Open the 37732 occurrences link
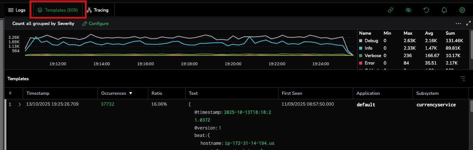The image size is (473, 150). coord(108,105)
